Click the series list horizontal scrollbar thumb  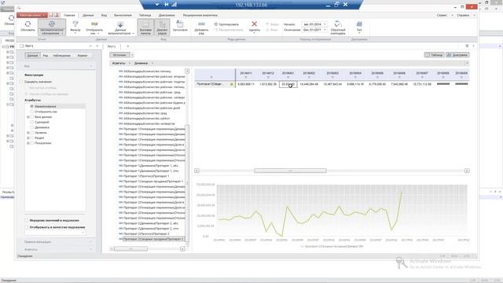coord(131,248)
